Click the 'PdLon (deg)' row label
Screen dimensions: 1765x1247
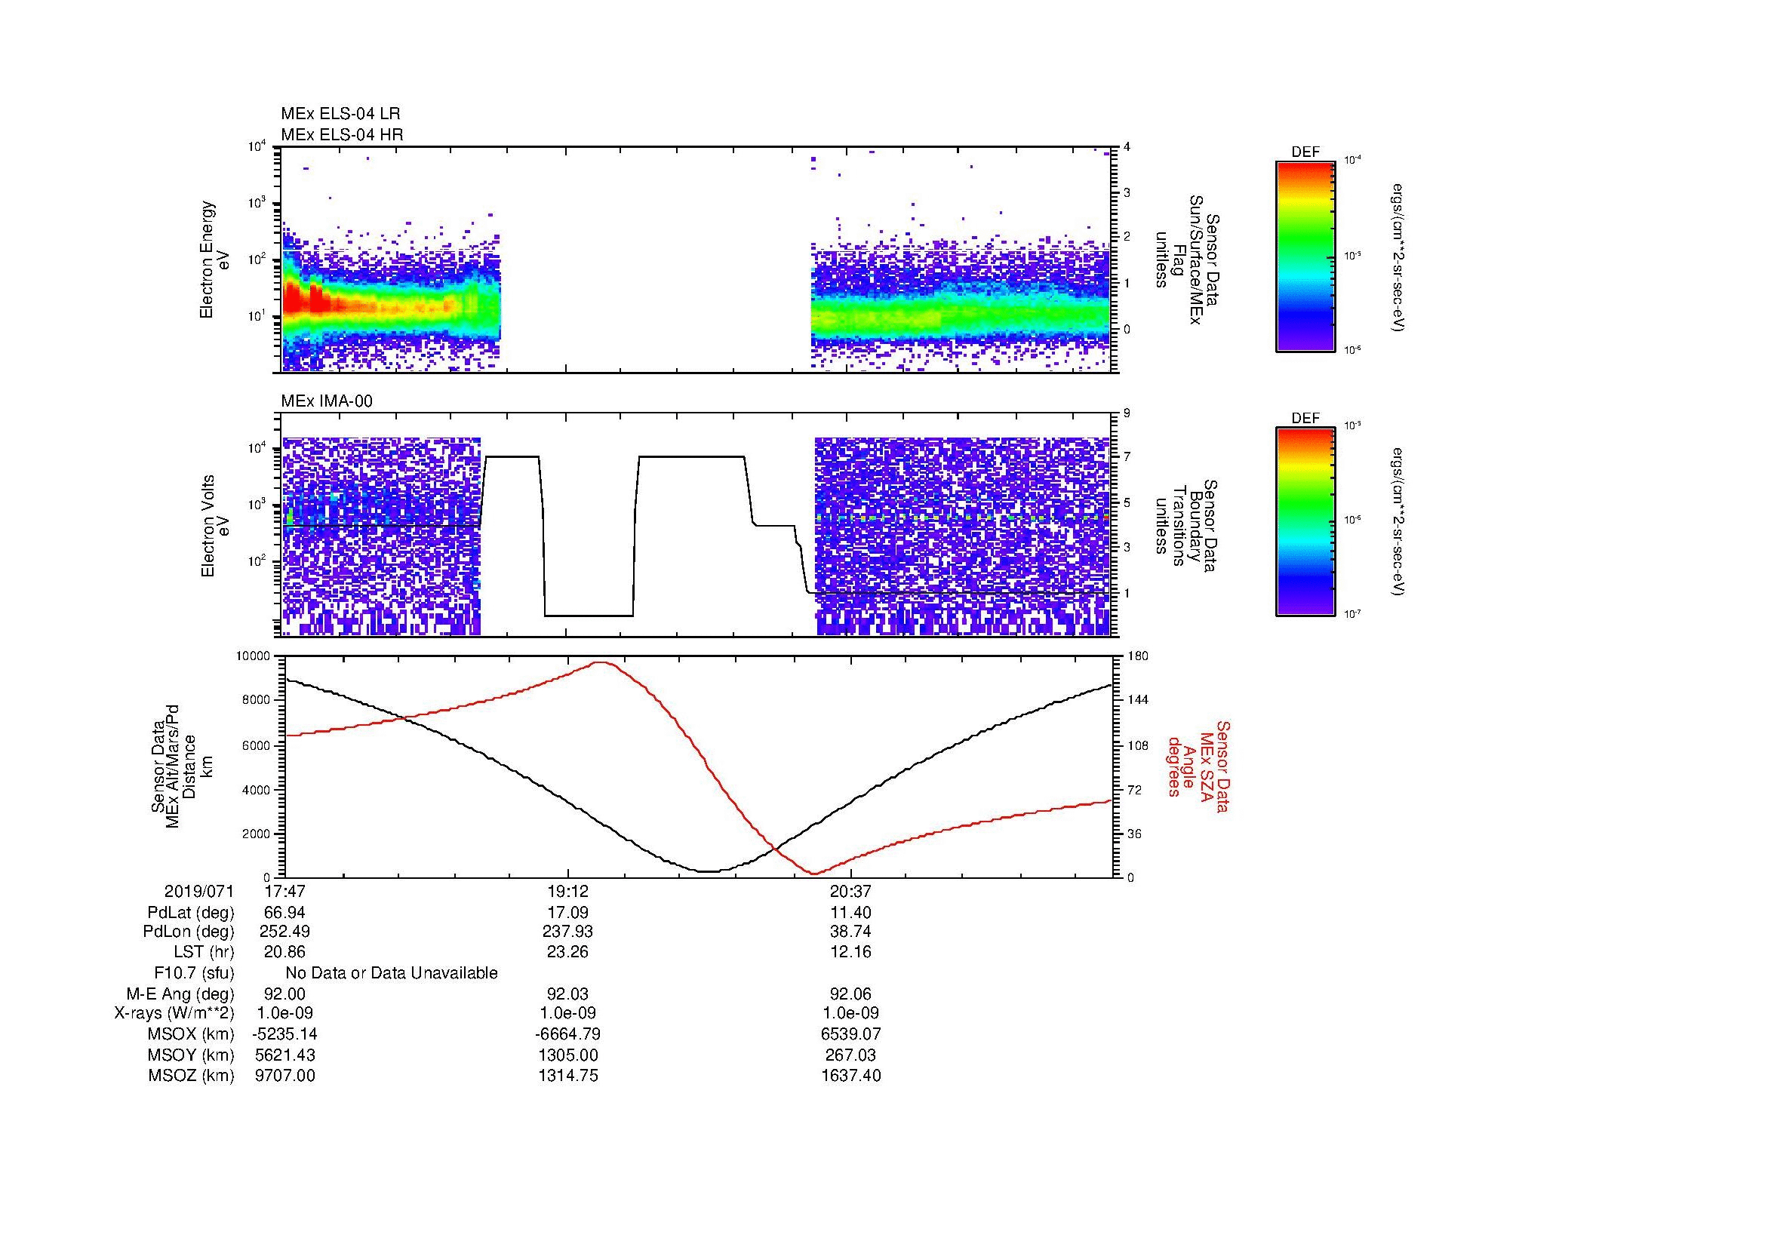click(189, 932)
